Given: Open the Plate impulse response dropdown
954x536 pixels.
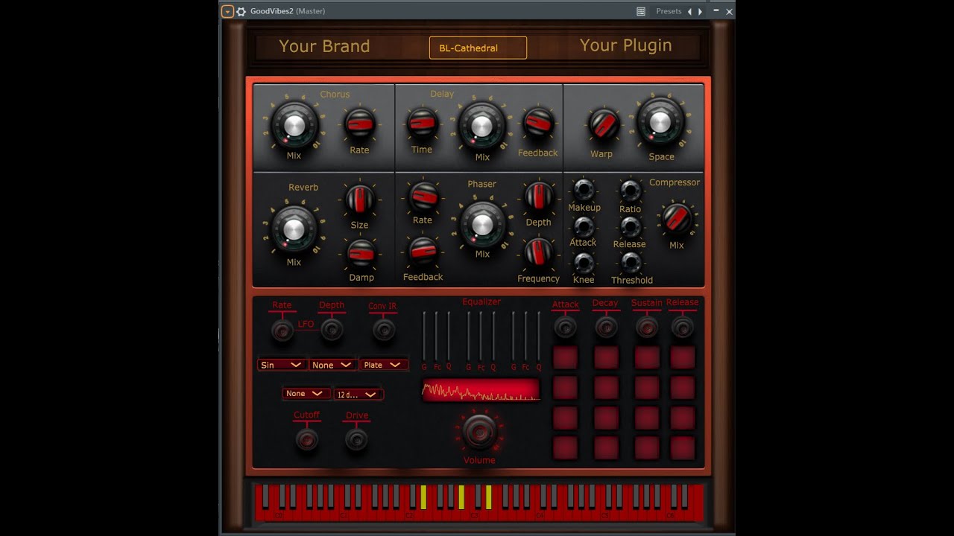Looking at the screenshot, I should point(384,365).
